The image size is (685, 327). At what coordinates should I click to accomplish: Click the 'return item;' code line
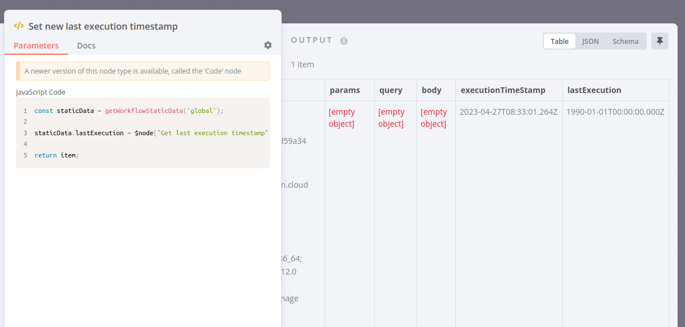pos(56,155)
